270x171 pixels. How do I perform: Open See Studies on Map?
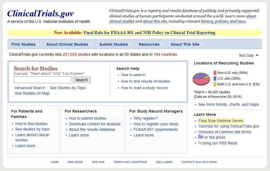(32, 94)
